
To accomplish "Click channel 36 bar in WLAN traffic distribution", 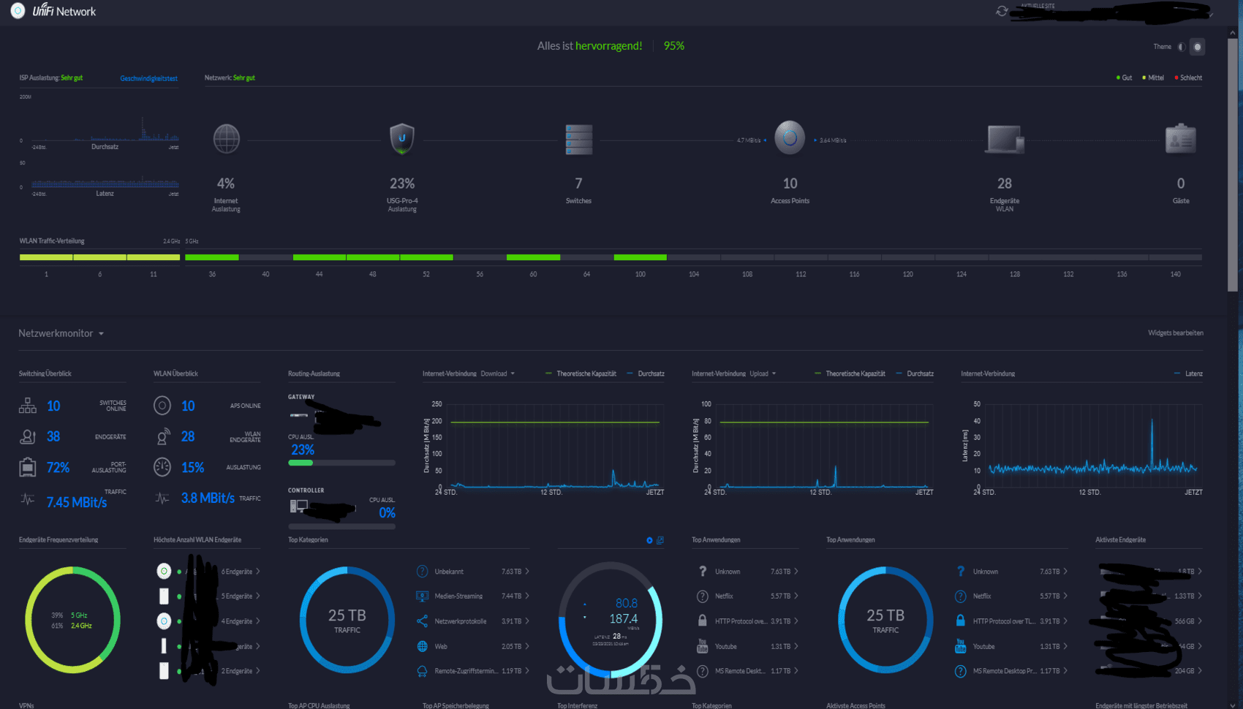I will 212,257.
